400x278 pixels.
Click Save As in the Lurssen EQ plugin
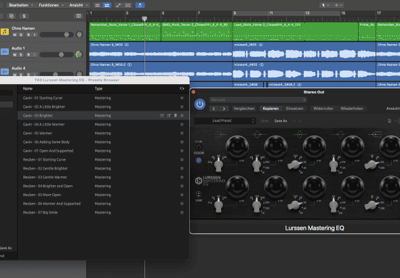281,121
